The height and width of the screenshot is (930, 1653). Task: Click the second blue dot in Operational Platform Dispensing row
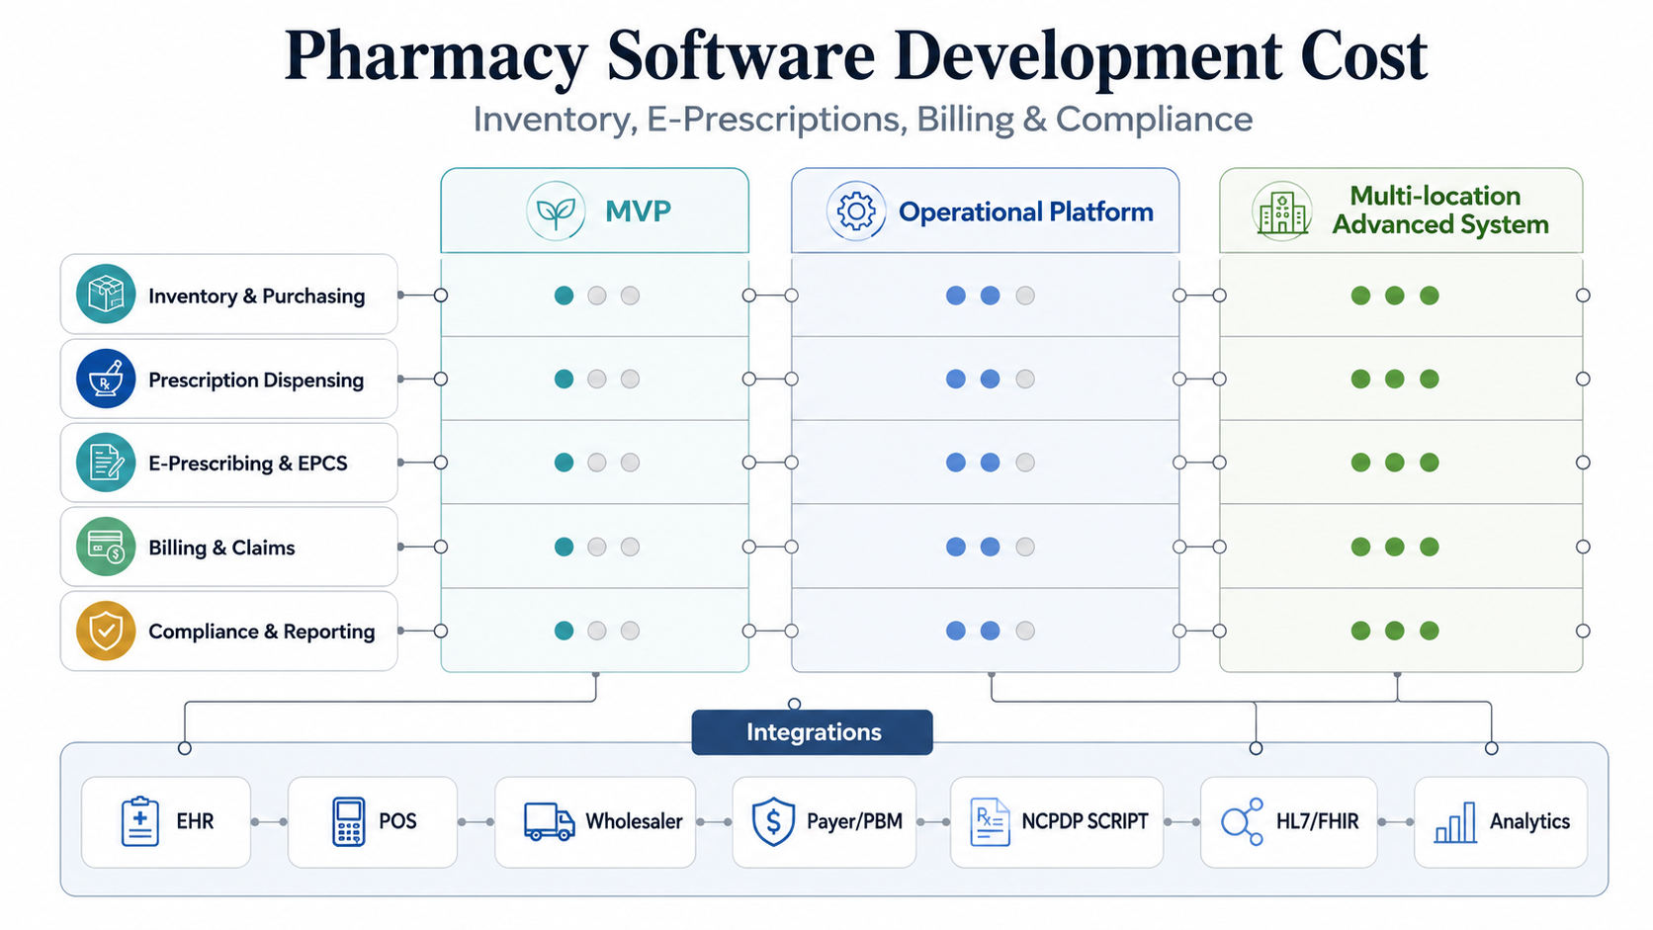(990, 379)
